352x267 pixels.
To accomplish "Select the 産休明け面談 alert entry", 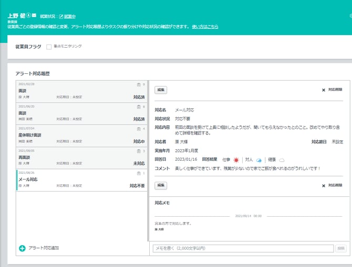I will tap(82, 136).
